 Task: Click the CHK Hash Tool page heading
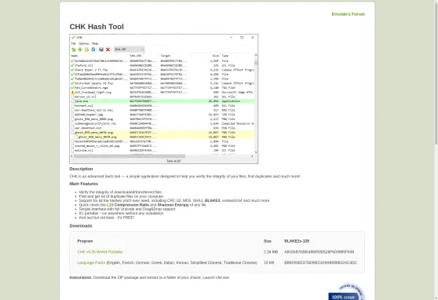[x=97, y=27]
